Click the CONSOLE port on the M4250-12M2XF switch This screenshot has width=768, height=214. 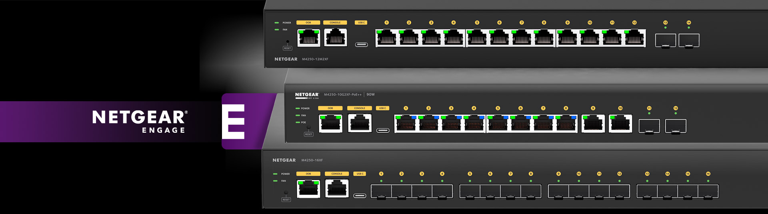pyautogui.click(x=335, y=38)
